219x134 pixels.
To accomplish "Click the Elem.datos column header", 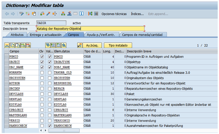I will (68, 51).
